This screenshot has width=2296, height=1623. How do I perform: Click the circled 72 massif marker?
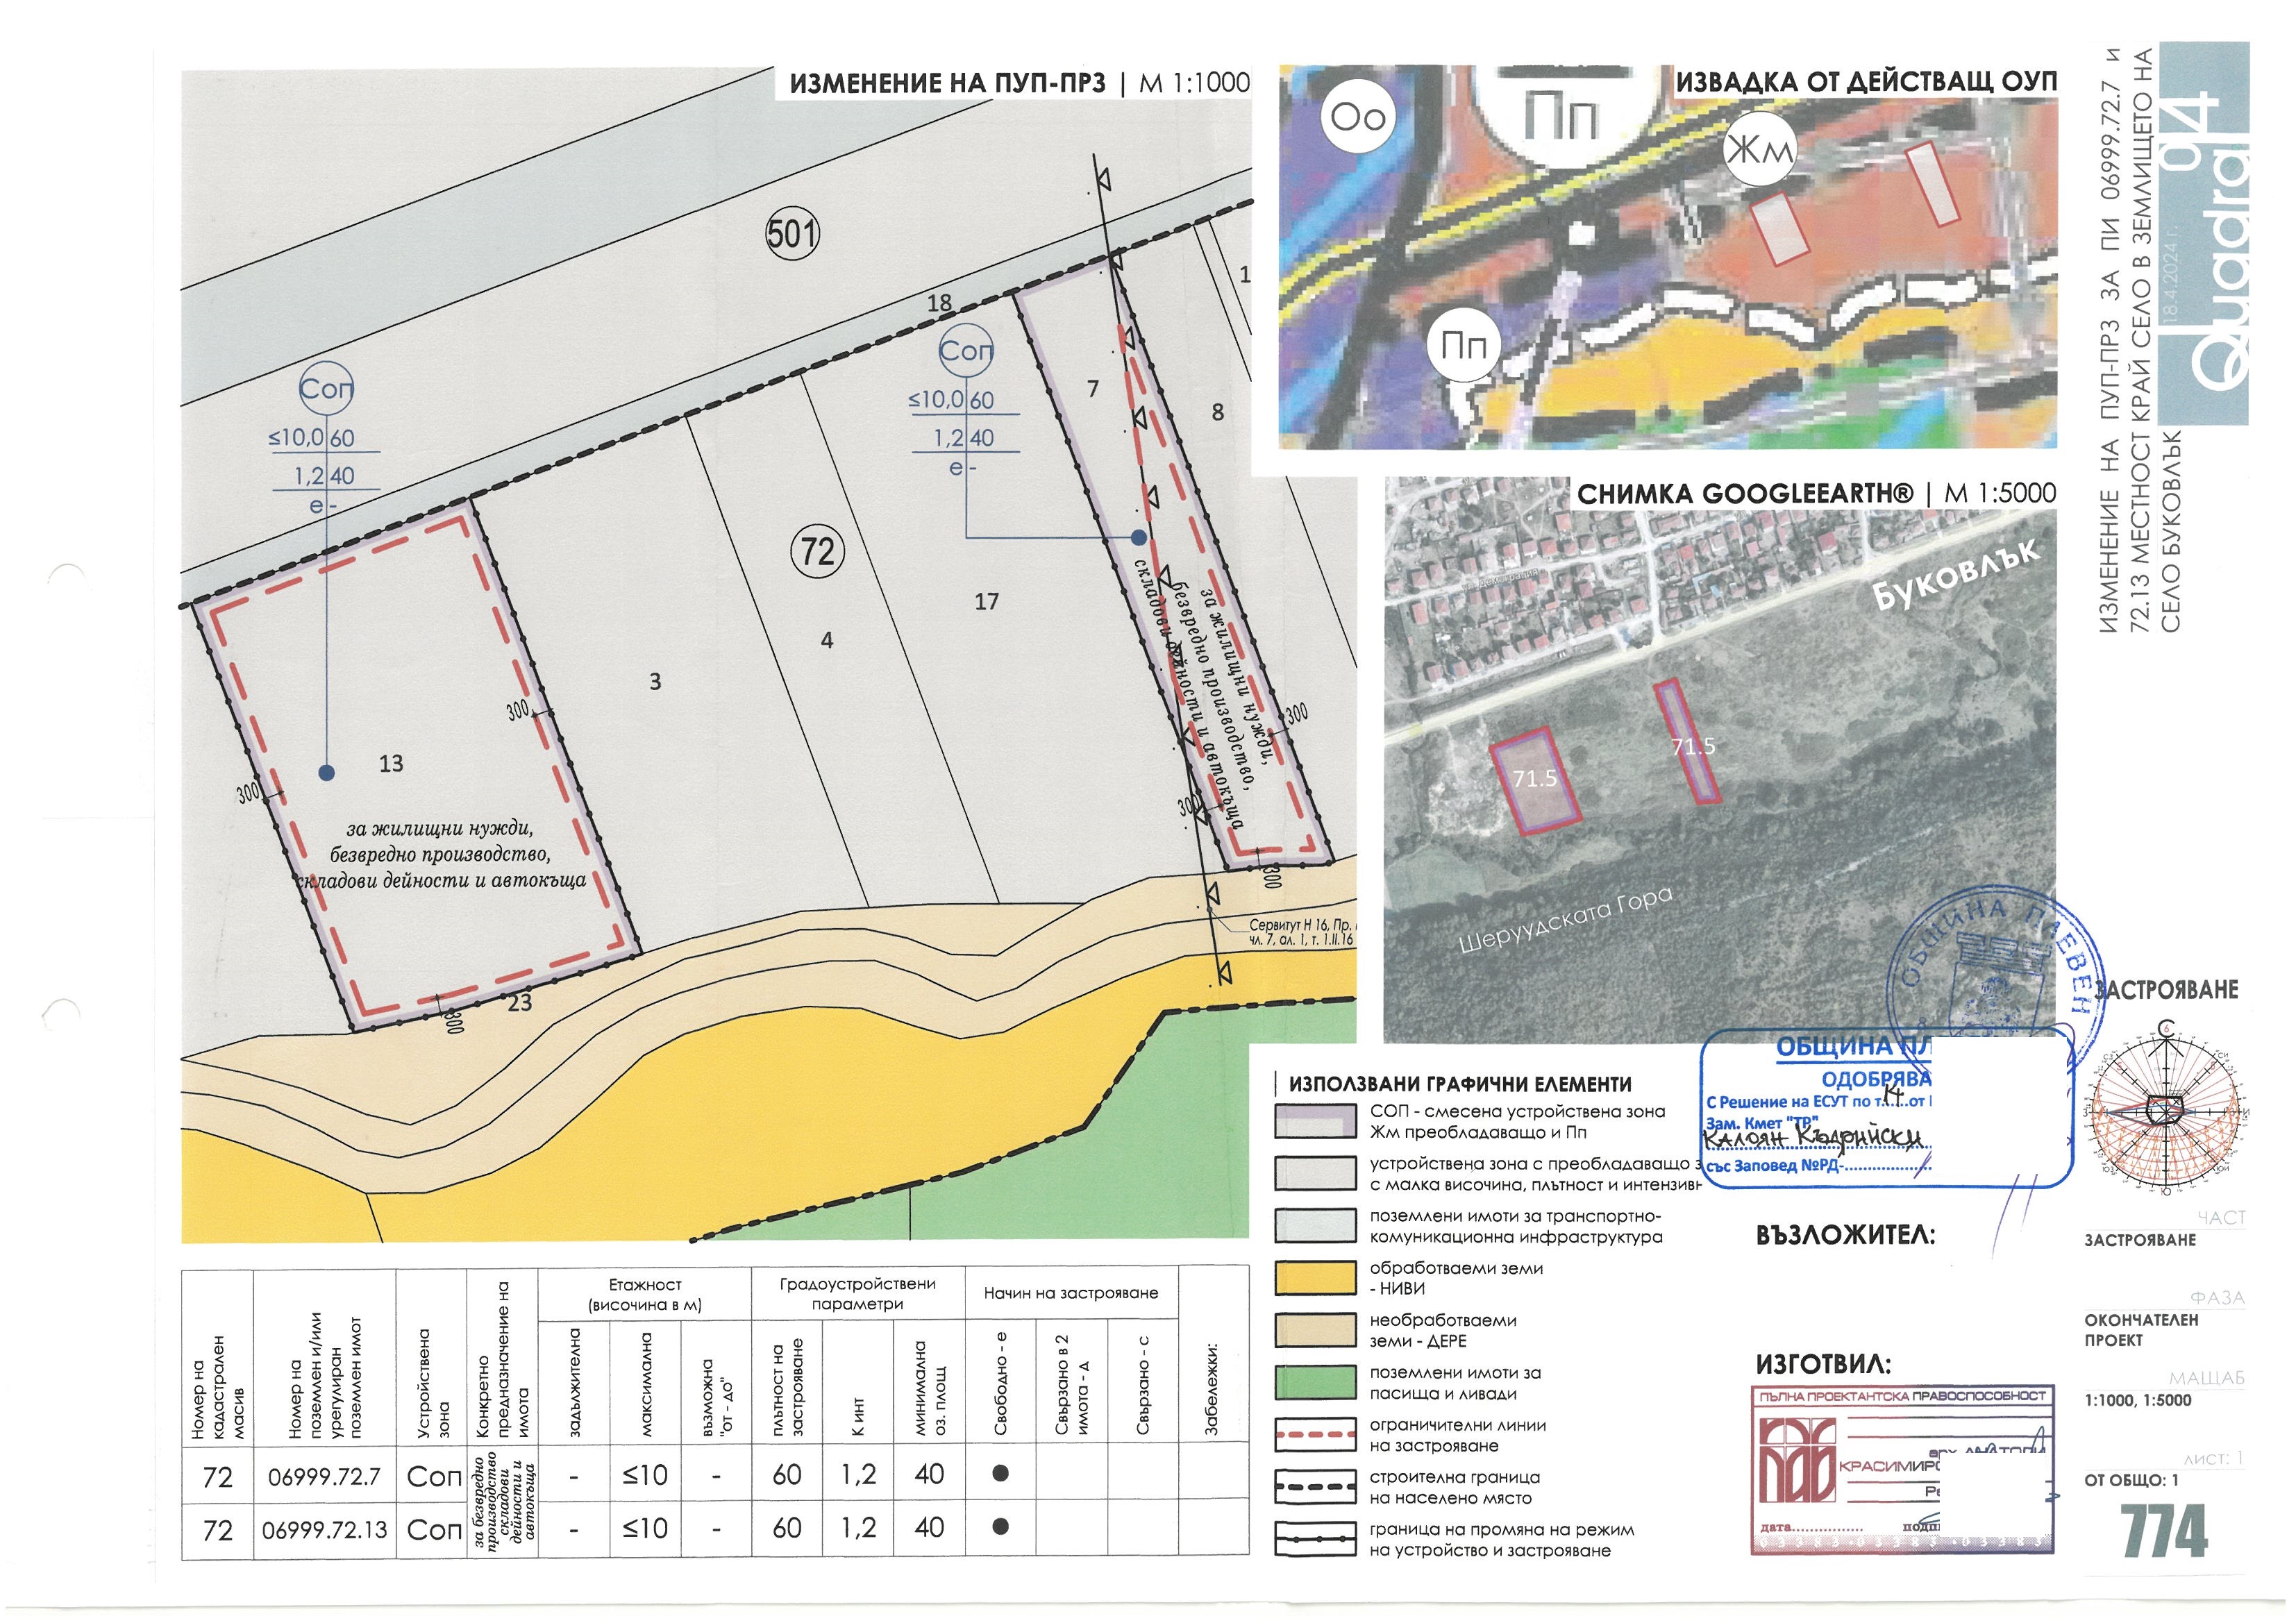pyautogui.click(x=817, y=551)
